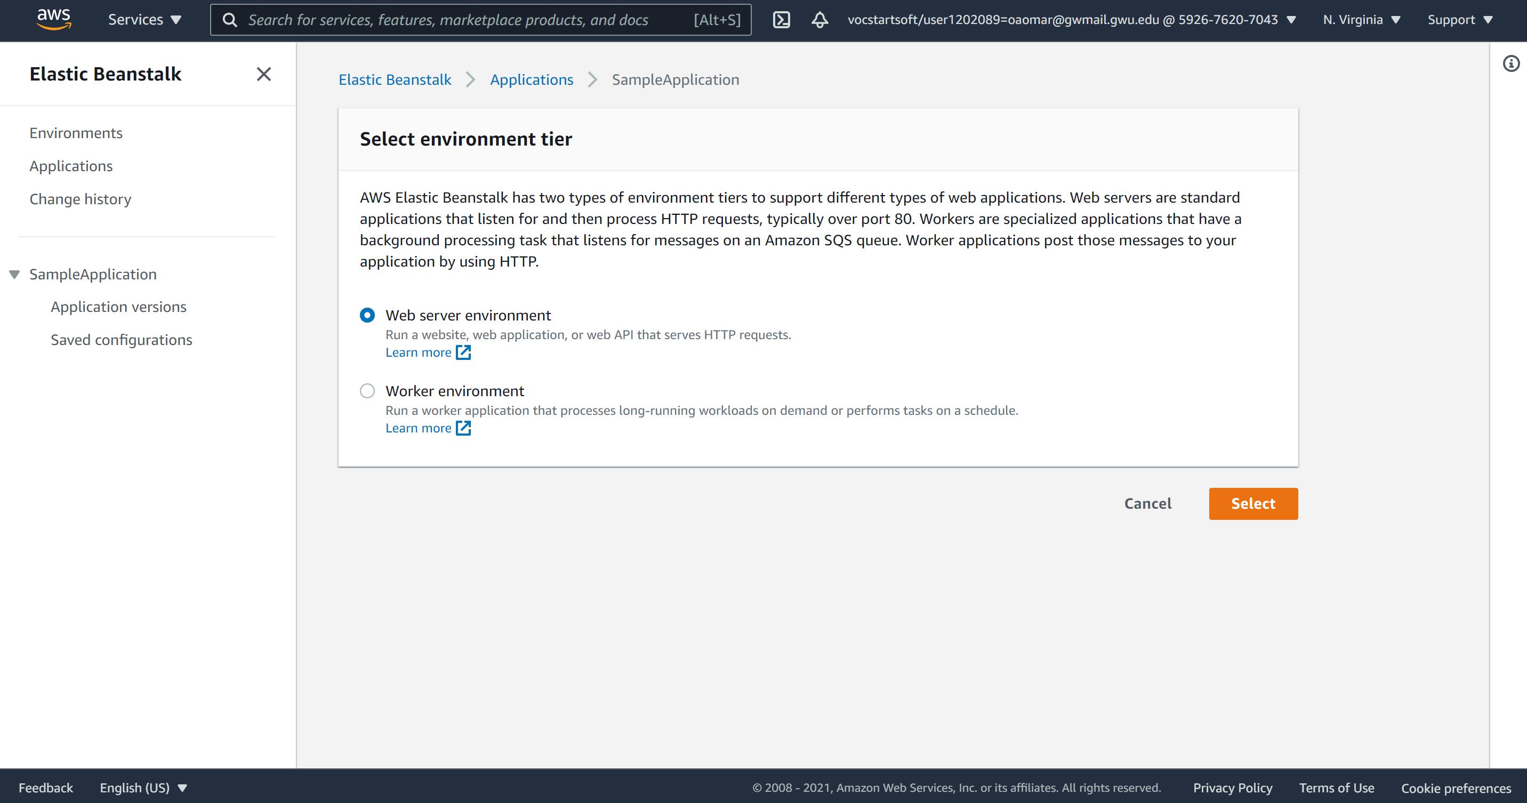Open Change history in the sidebar
Screen dimensions: 1527x803
point(81,199)
